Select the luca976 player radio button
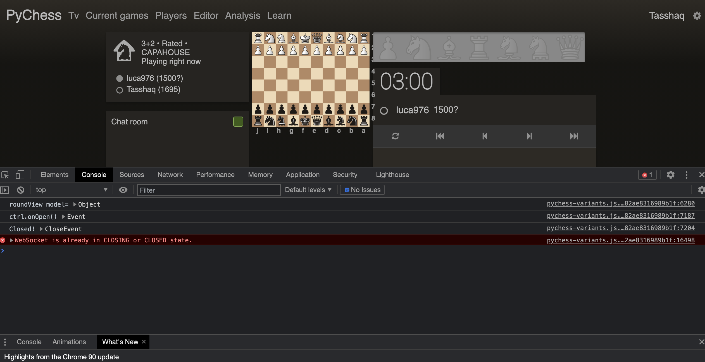The width and height of the screenshot is (705, 362). pyautogui.click(x=120, y=78)
